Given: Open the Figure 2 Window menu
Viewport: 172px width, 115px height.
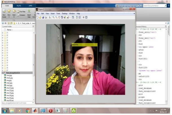Looking at the screenshot, I should [x=72, y=14].
